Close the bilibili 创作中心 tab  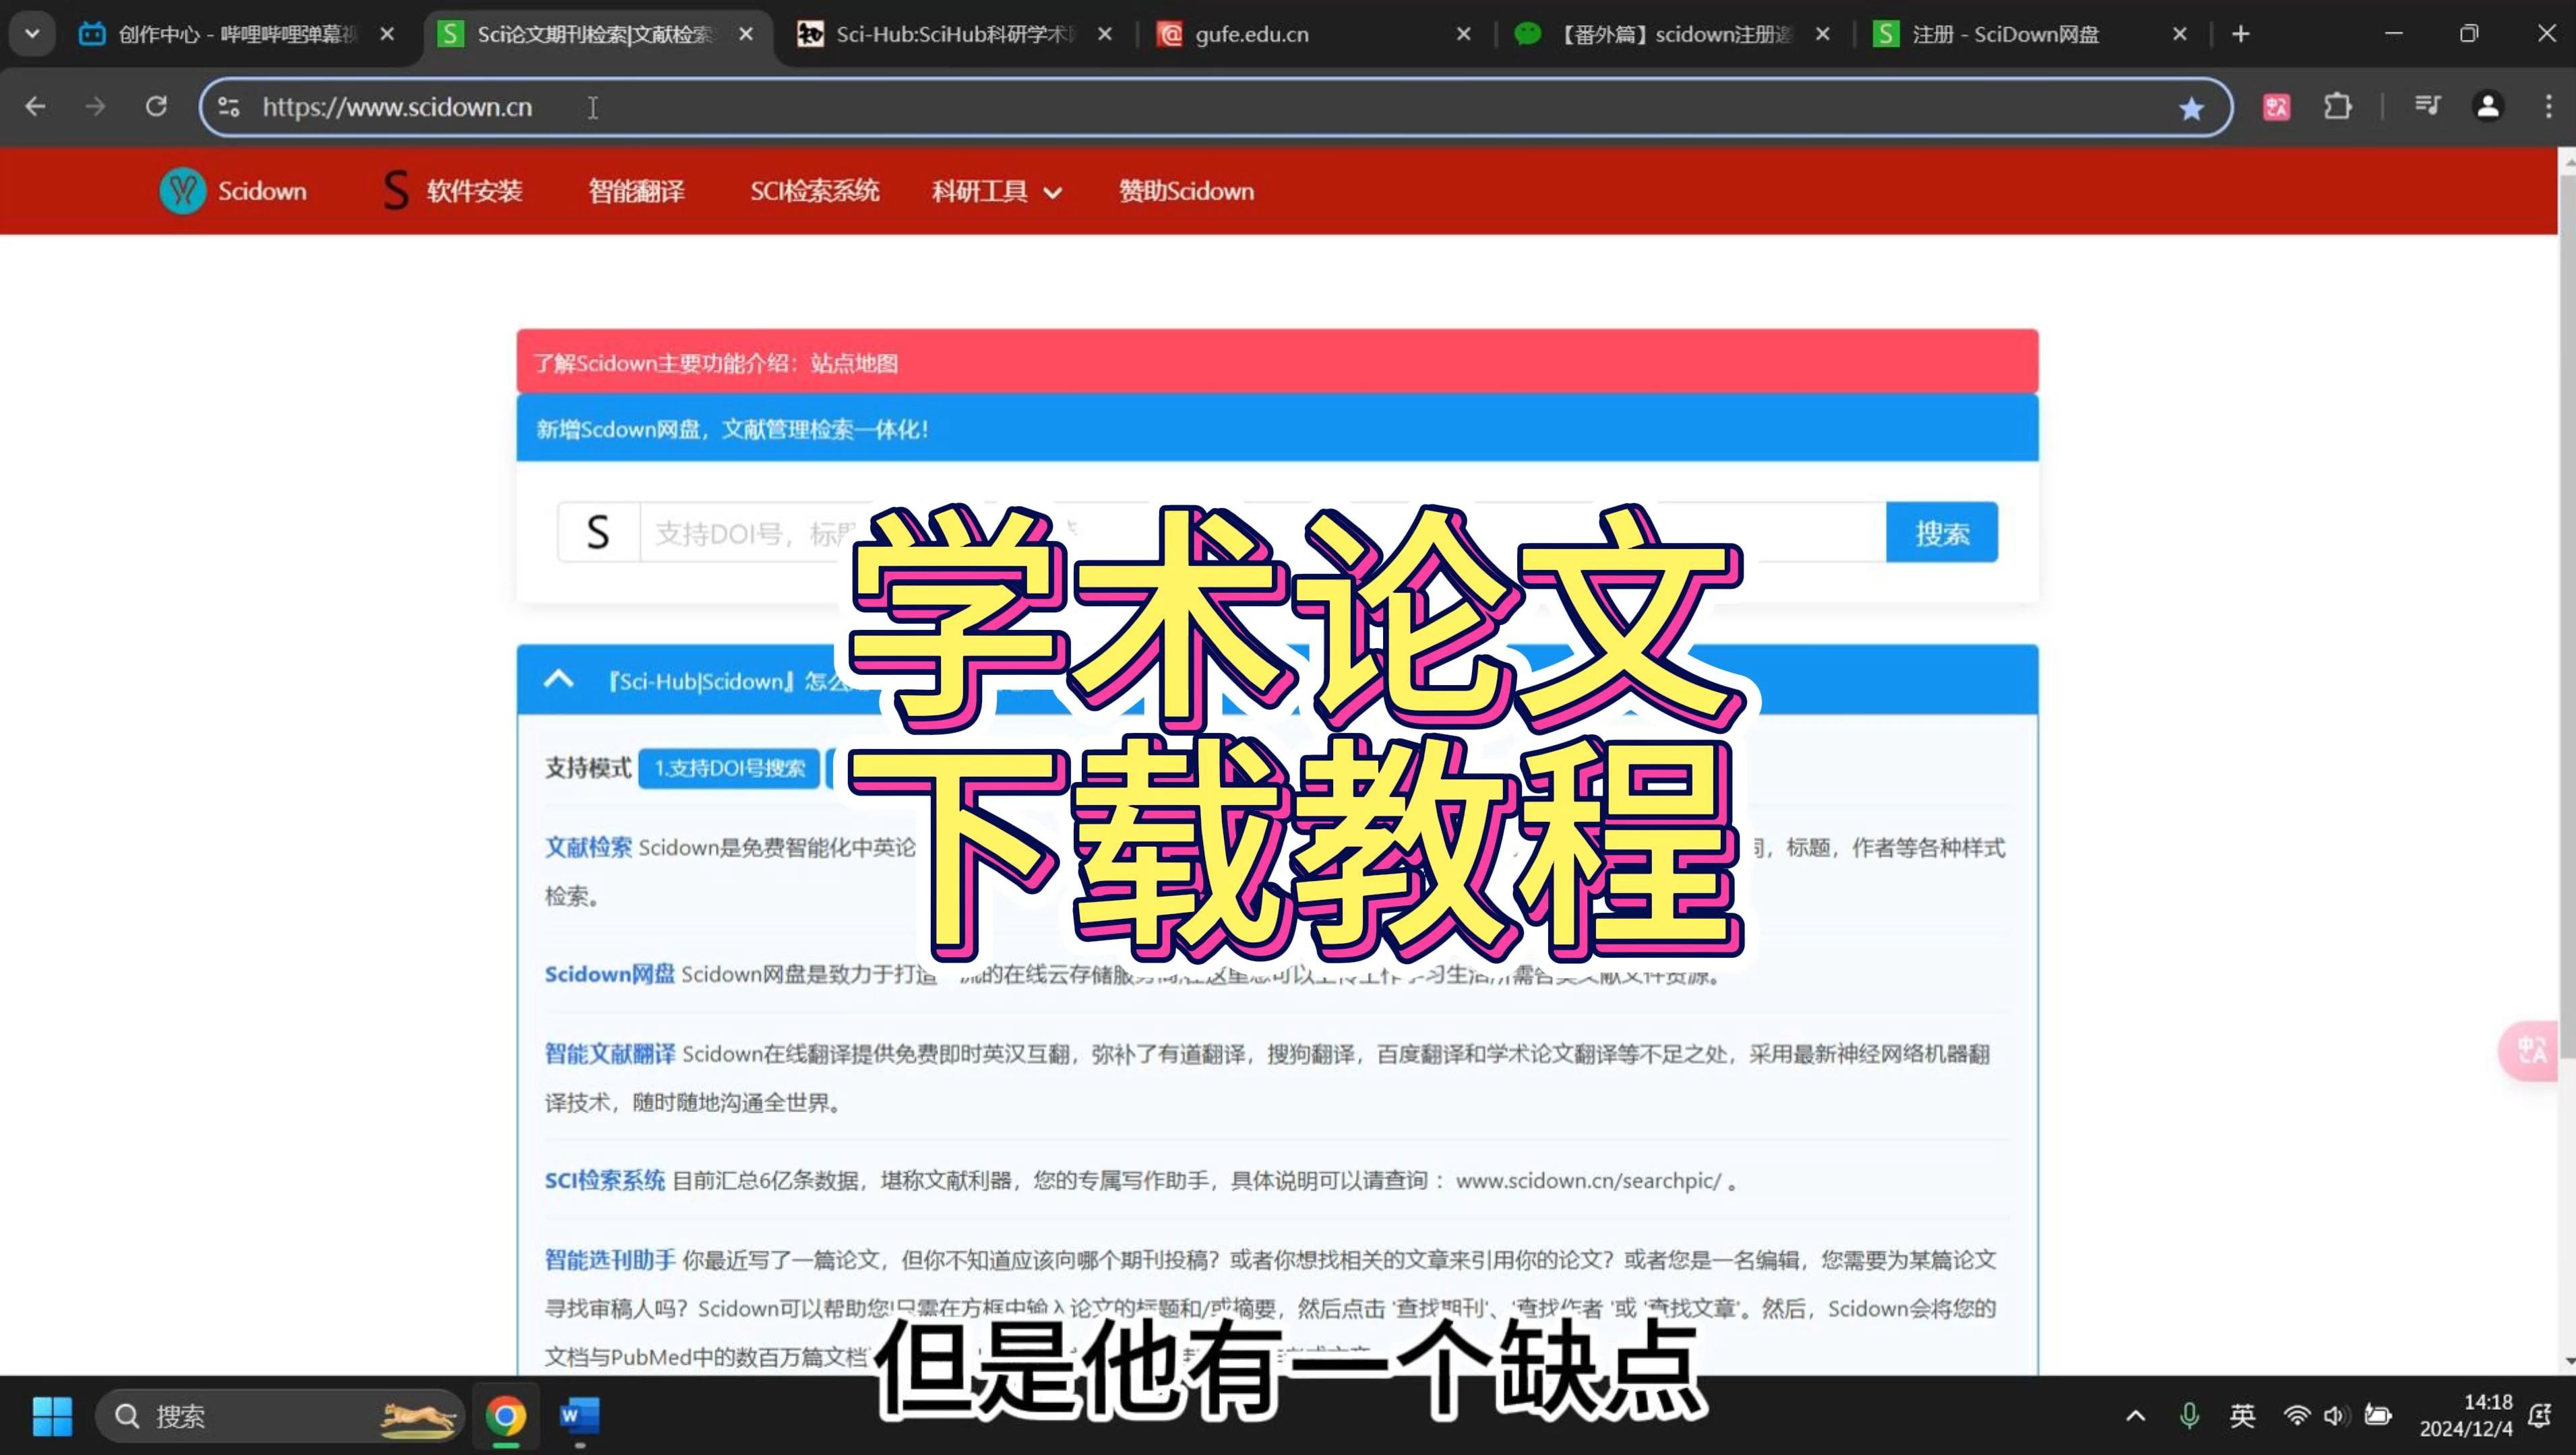(387, 34)
